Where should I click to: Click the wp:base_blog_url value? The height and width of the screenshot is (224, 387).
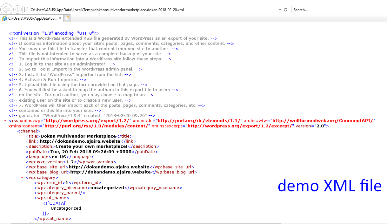pyautogui.click(x=110, y=172)
